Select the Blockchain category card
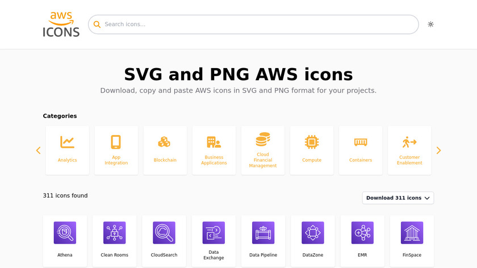477x268 pixels. point(165,150)
